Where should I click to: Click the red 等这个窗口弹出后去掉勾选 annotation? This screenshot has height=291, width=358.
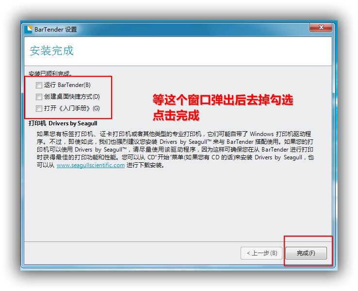coord(223,101)
